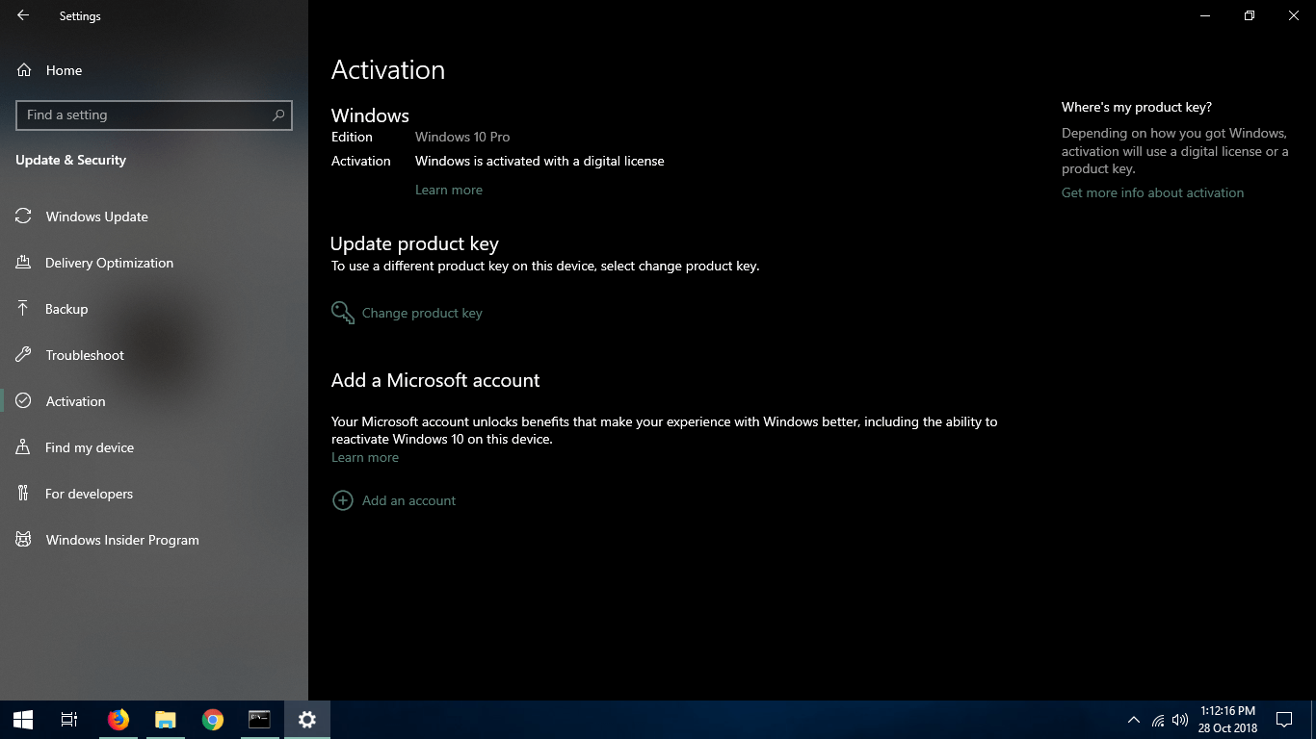The image size is (1316, 739).
Task: Open Get more info about activation
Action: coord(1152,192)
